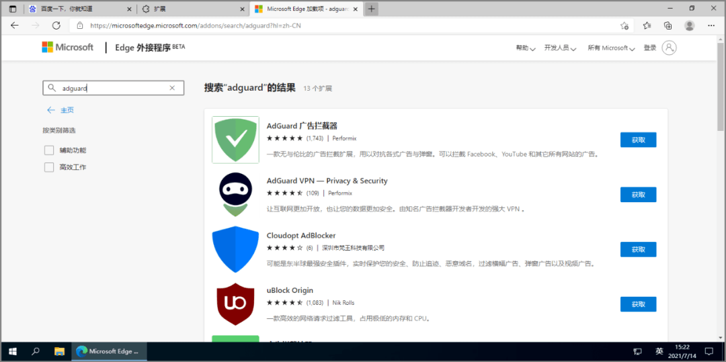View site info via the lock icon
Image resolution: width=726 pixels, height=362 pixels.
tap(79, 26)
